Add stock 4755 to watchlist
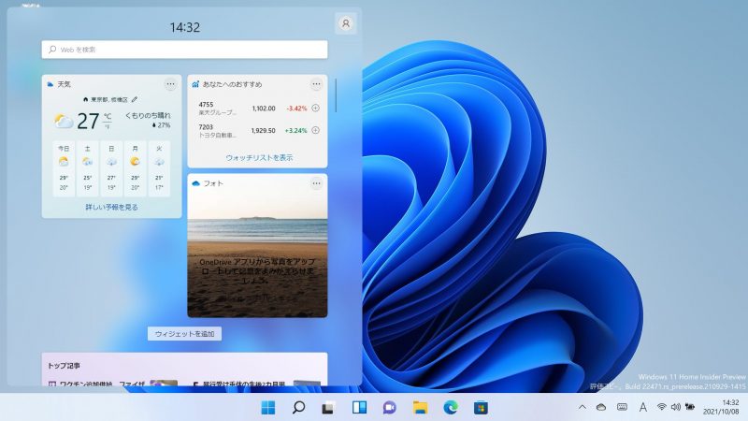 click(x=315, y=109)
